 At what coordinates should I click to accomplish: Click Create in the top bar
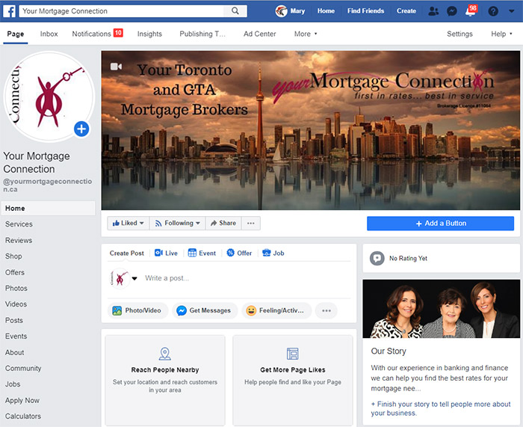tap(406, 11)
